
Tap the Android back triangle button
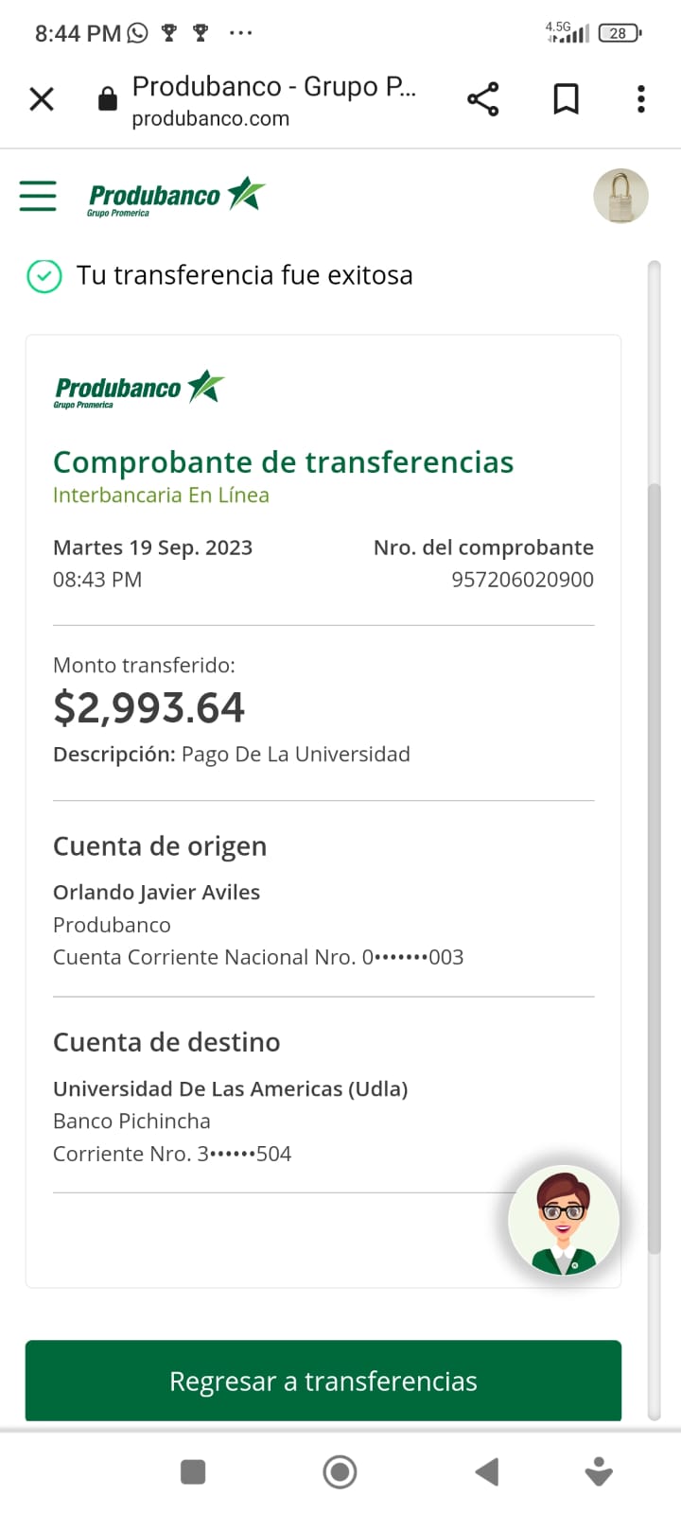click(487, 1471)
